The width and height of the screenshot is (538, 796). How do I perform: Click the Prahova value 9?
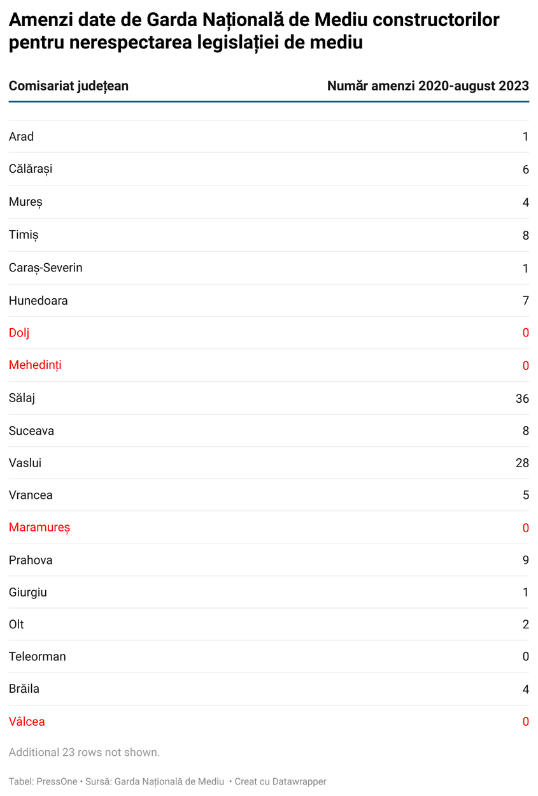coord(525,560)
